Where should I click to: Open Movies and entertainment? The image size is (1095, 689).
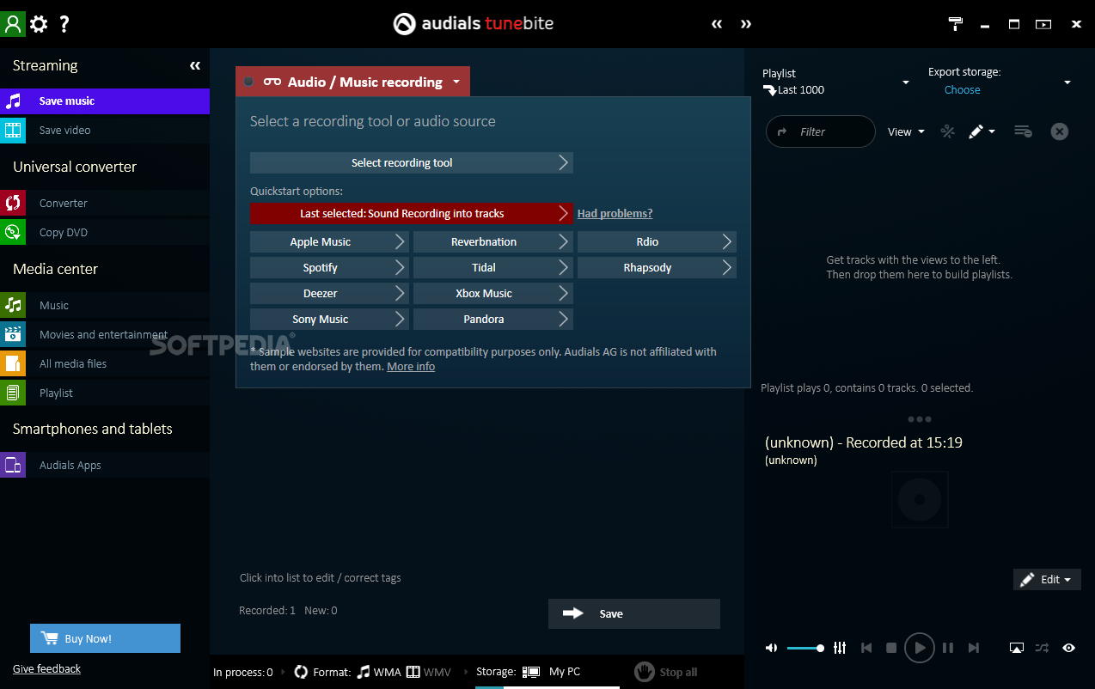[x=105, y=335]
